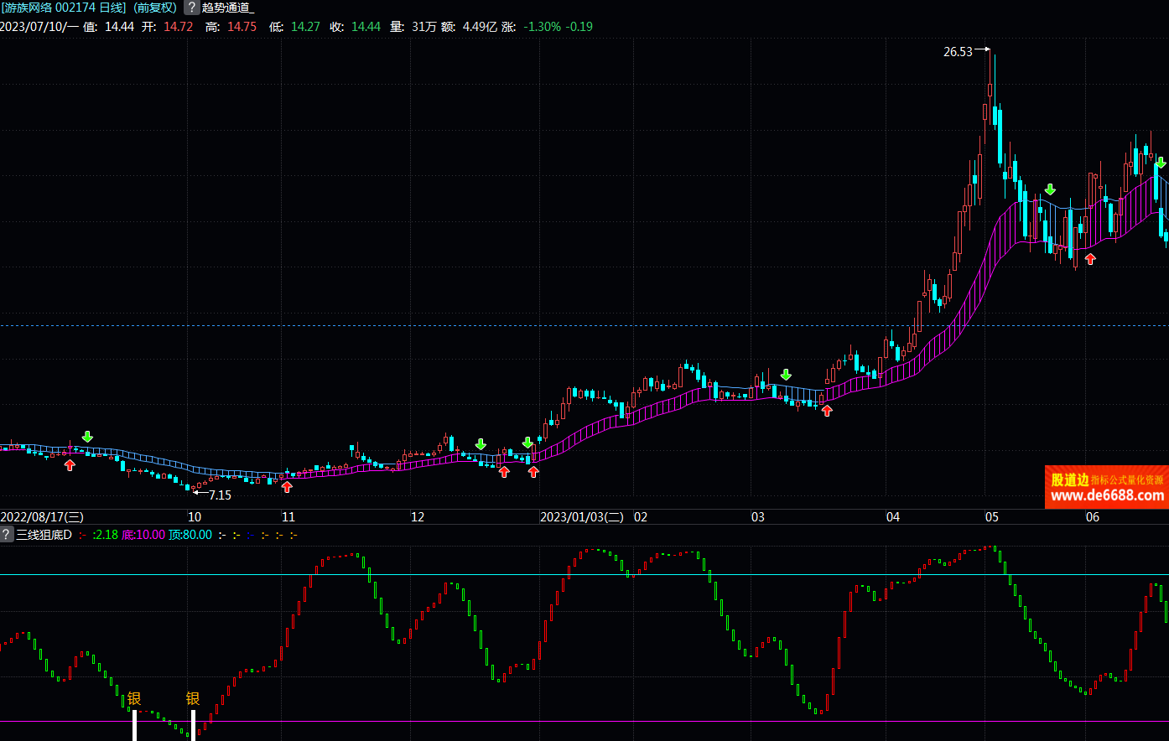Select the 高: 14.75 high price value
Screen dimensions: 1169x741
(x=231, y=27)
